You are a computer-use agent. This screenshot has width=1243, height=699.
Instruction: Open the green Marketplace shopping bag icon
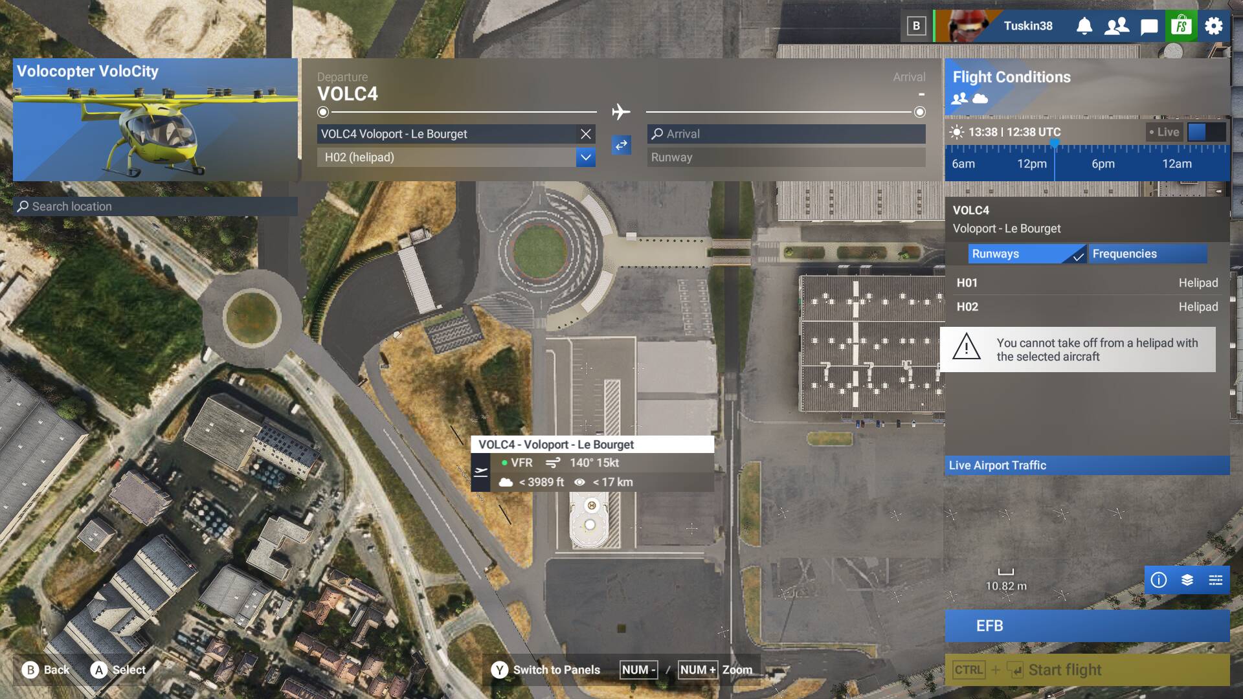click(1181, 26)
